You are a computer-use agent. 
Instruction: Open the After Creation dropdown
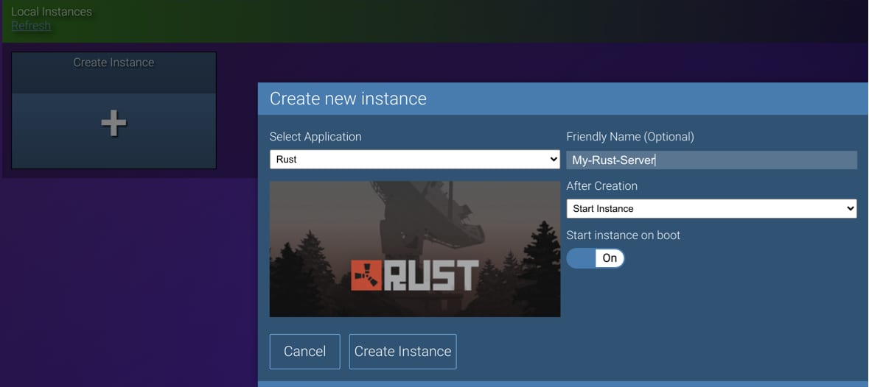pyautogui.click(x=711, y=209)
